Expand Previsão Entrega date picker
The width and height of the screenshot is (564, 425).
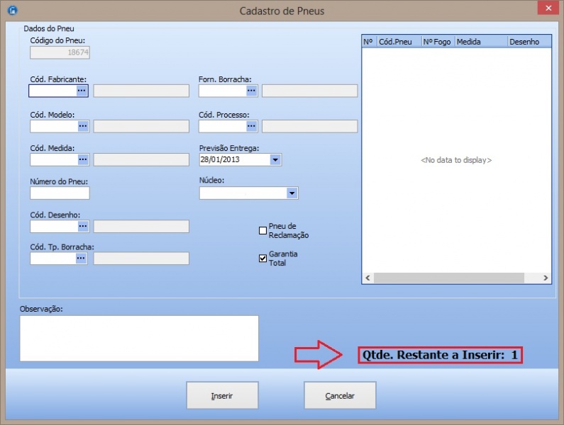click(275, 160)
